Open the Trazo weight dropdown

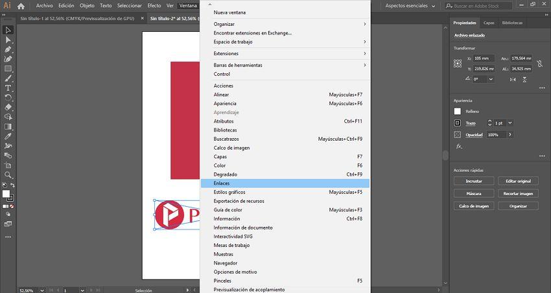point(510,123)
